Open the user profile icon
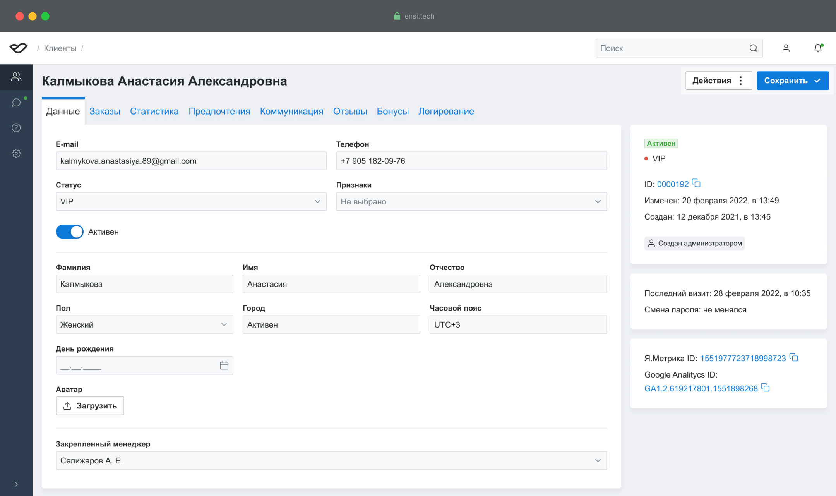Viewport: 836px width, 496px height. 786,48
